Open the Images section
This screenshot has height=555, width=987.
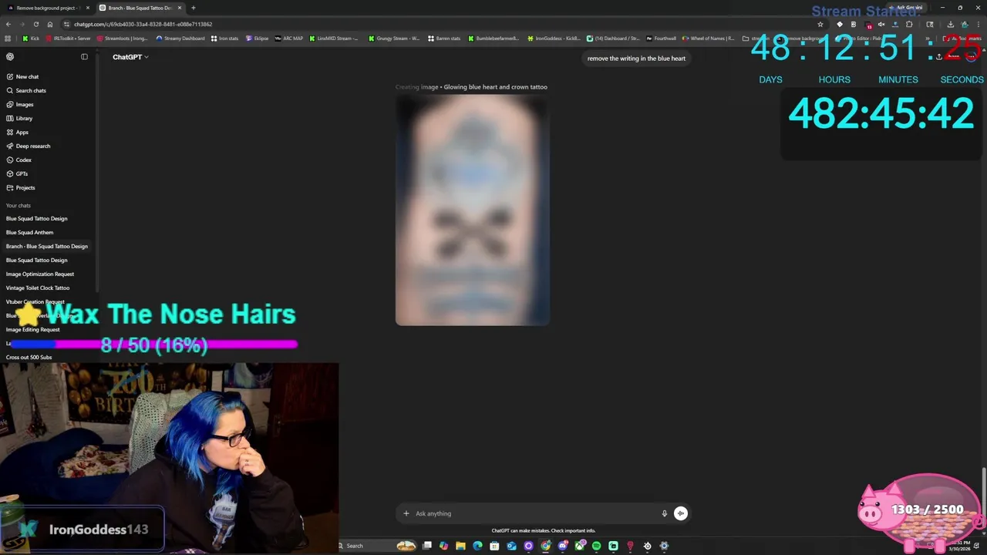coord(25,104)
